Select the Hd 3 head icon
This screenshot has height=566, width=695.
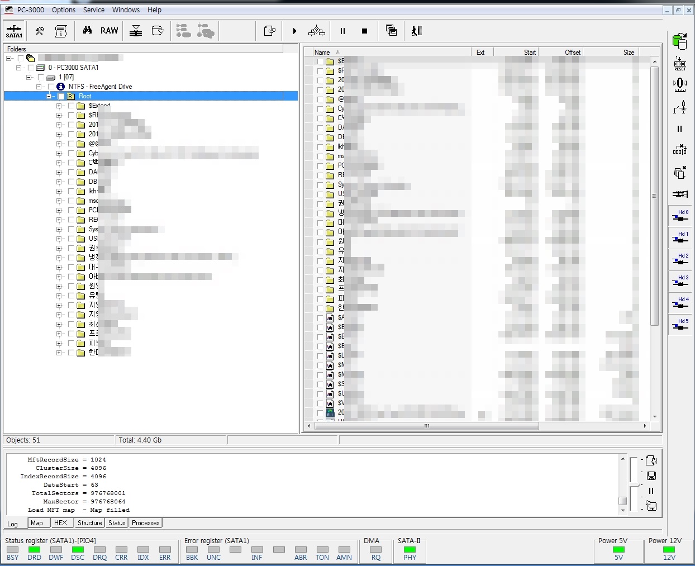(680, 281)
